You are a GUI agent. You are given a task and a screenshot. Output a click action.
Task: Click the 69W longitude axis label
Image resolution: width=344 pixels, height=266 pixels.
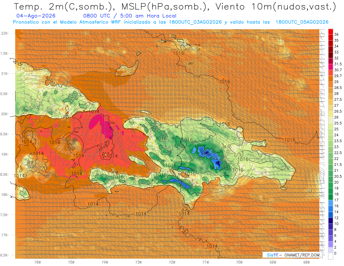pos(273,262)
